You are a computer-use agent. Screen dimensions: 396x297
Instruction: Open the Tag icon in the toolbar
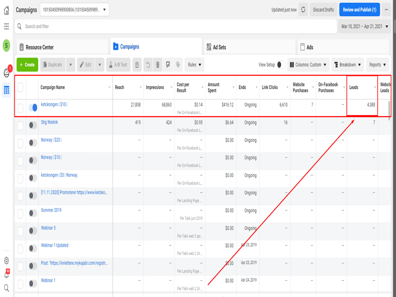(x=178, y=65)
